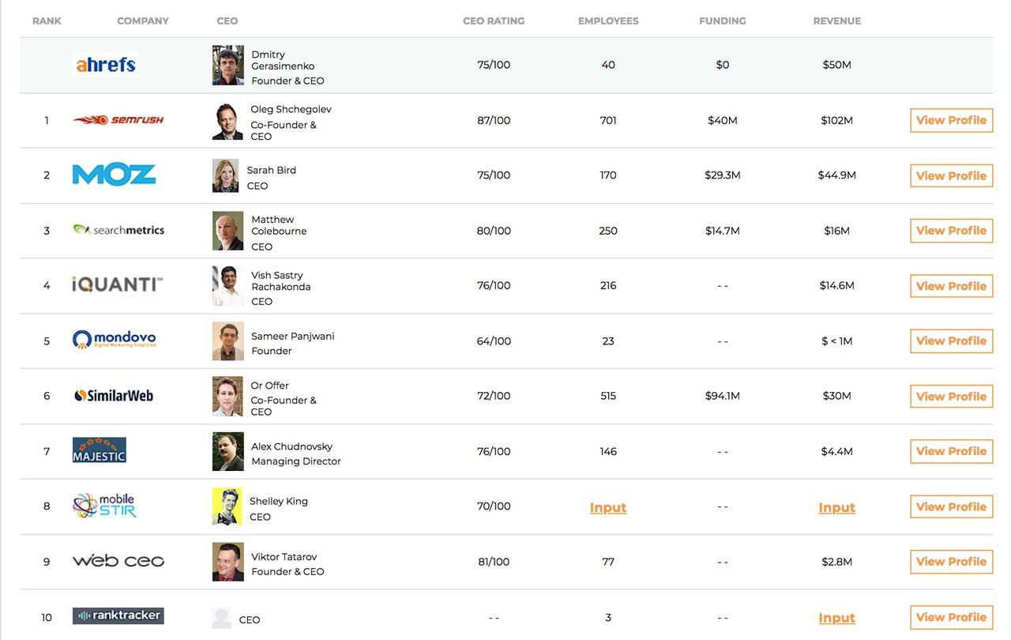1011x640 pixels.
Task: Click the SEMrush logo
Action: [x=118, y=120]
